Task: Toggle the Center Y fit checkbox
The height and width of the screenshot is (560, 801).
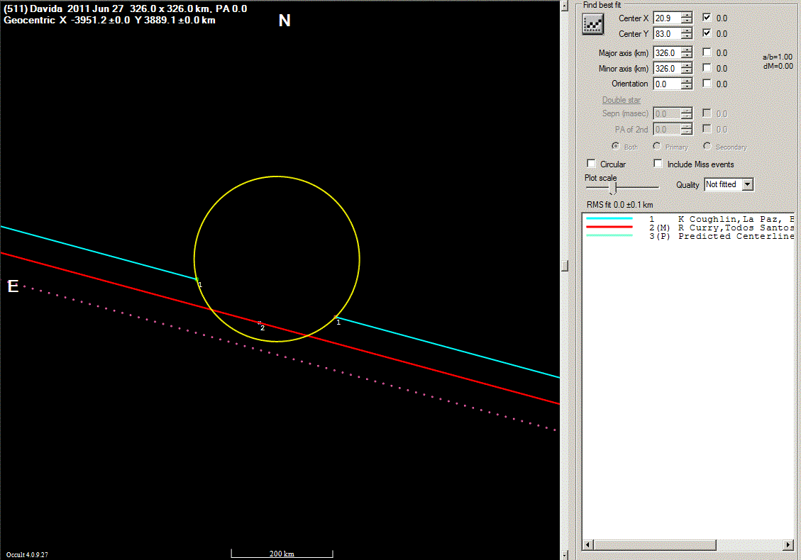Action: (x=707, y=33)
